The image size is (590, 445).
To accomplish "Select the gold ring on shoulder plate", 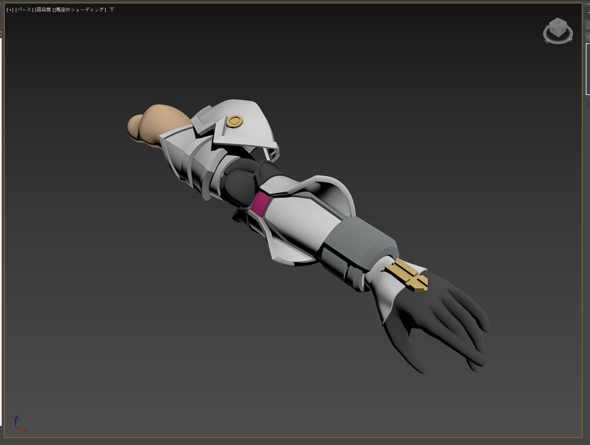I will click(x=235, y=121).
